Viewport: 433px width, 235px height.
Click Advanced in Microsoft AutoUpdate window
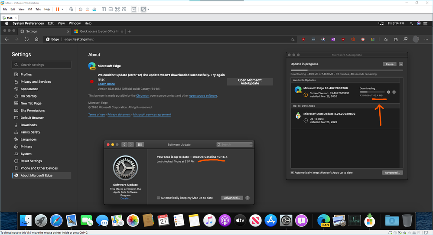(x=392, y=173)
